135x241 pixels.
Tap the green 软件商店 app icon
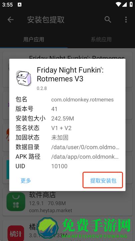click(16, 202)
